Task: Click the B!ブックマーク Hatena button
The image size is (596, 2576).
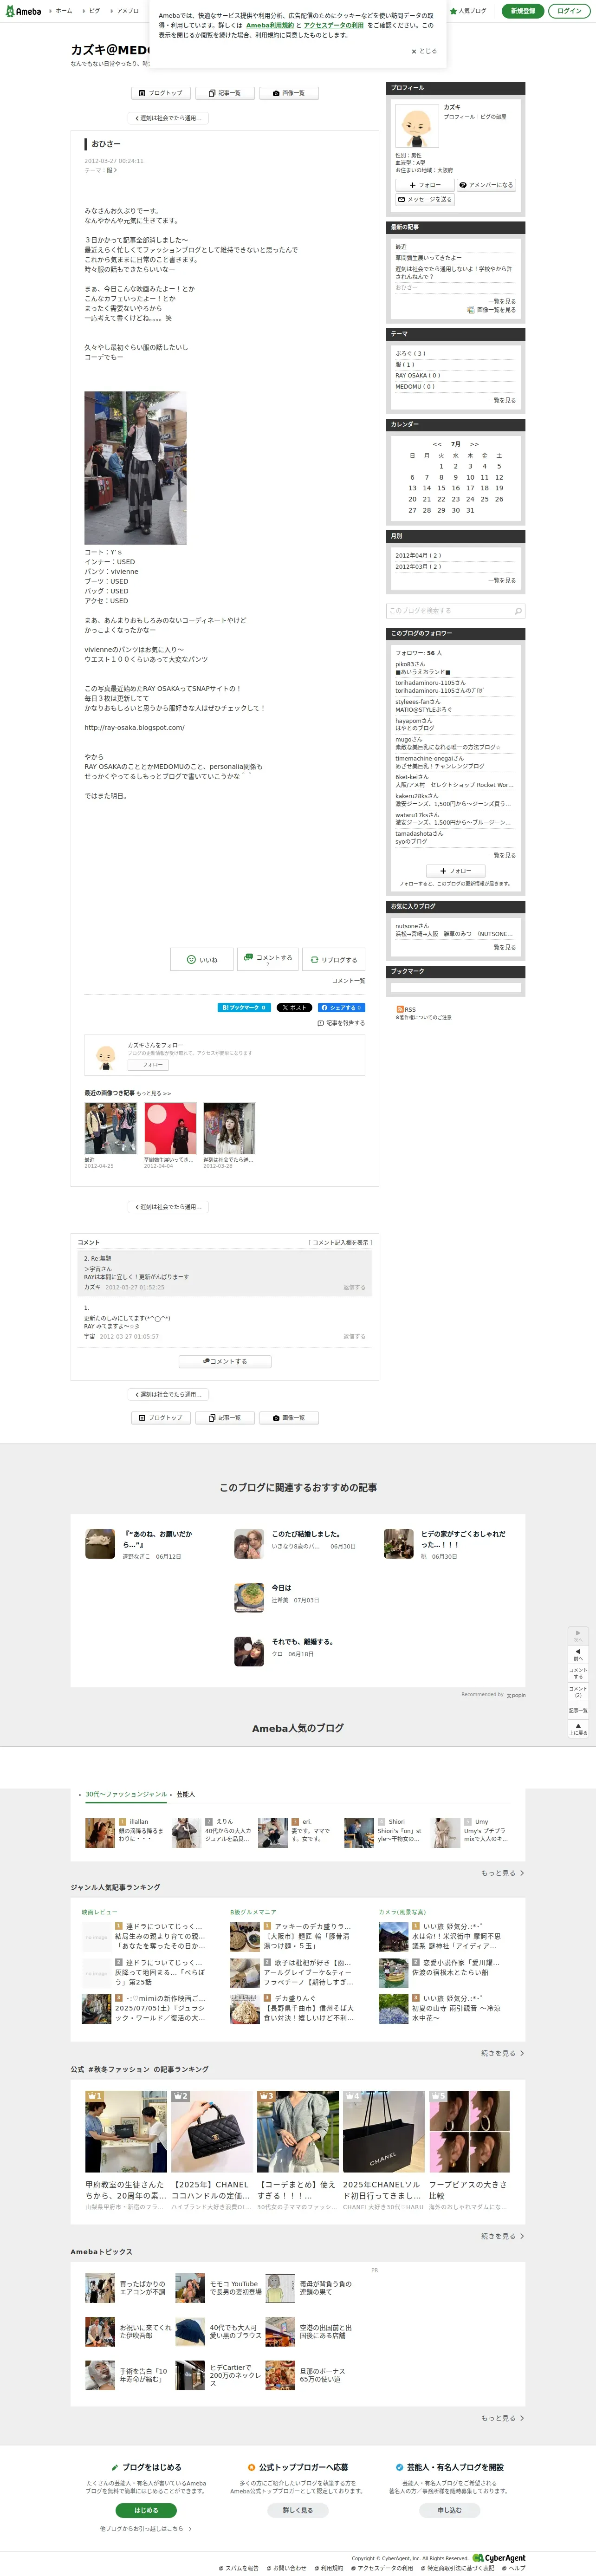Action: click(244, 1007)
